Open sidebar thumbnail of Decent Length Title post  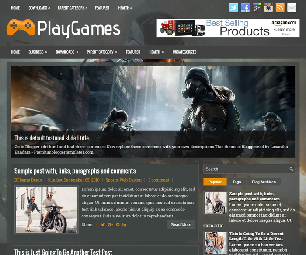pos(216,243)
